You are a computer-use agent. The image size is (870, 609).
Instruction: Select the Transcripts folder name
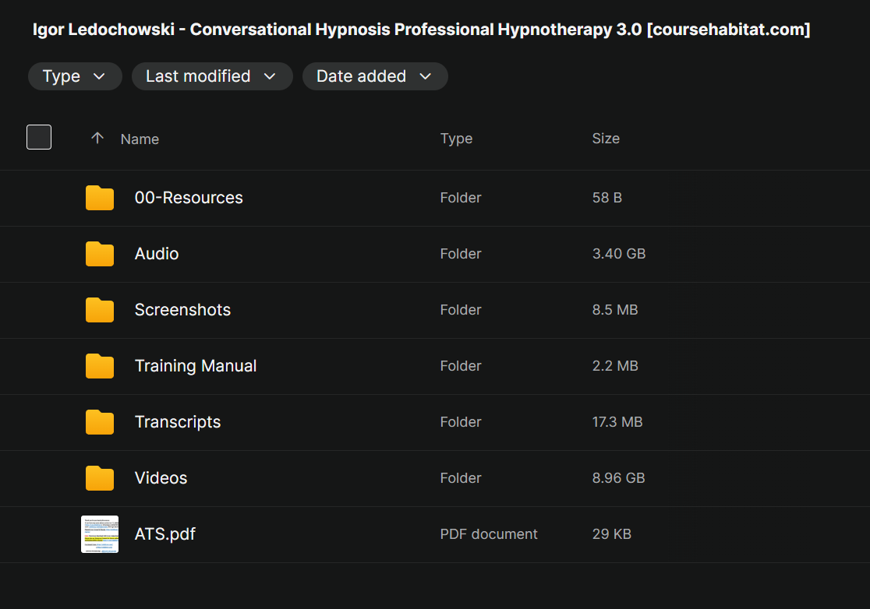178,422
